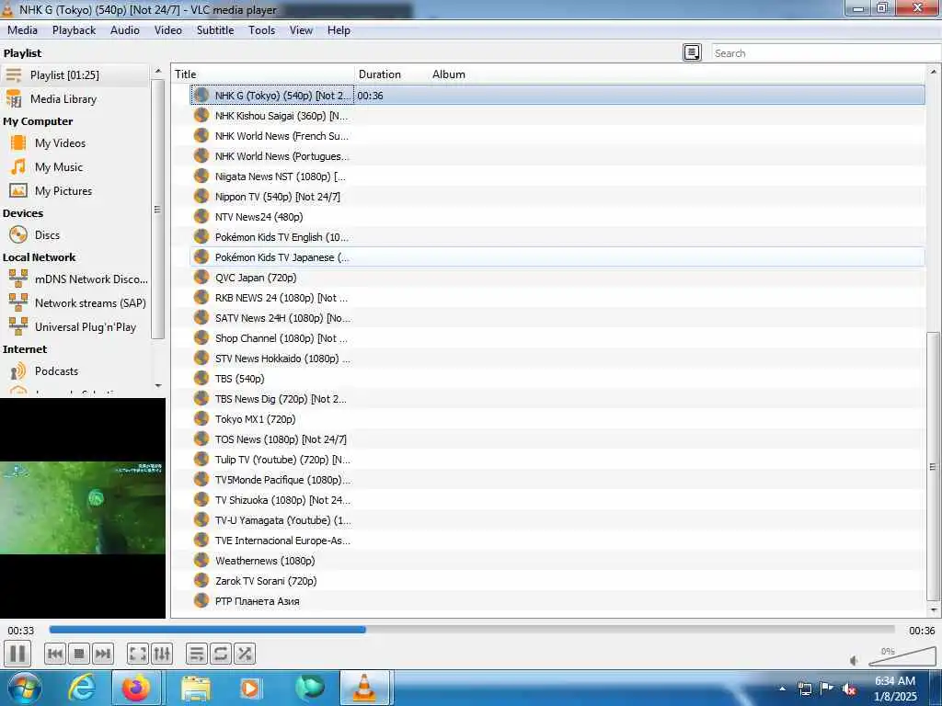The width and height of the screenshot is (942, 706).
Task: Select Playlist [01:25] in sidebar
Action: (x=75, y=75)
